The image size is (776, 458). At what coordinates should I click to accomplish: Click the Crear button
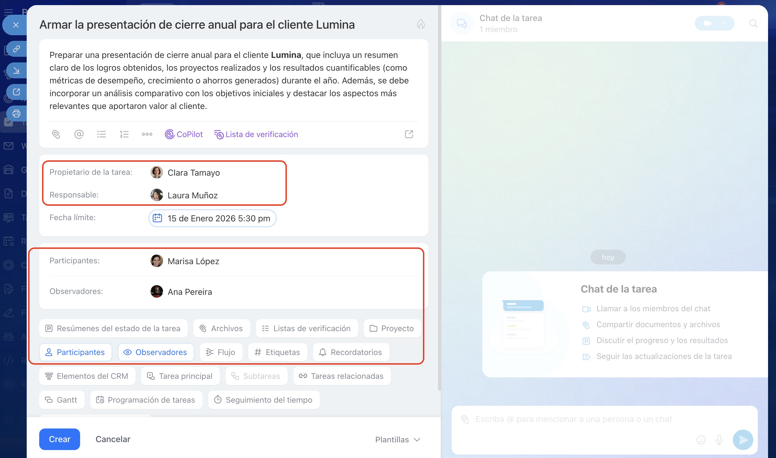click(x=59, y=439)
